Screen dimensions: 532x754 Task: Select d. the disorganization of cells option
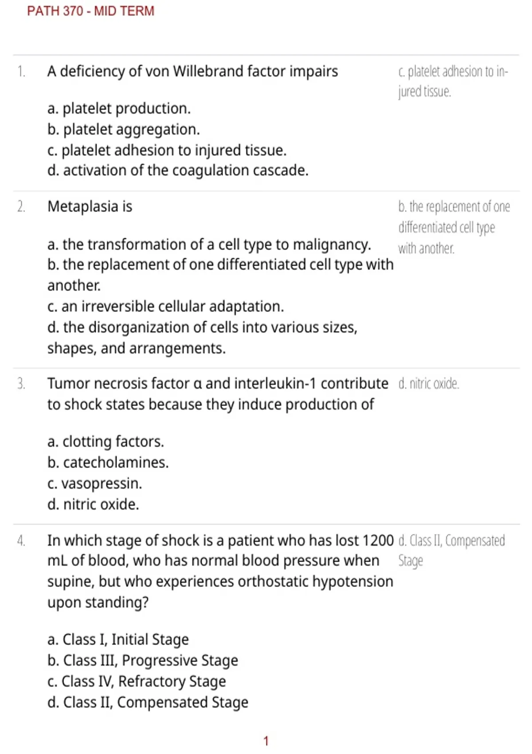(202, 338)
